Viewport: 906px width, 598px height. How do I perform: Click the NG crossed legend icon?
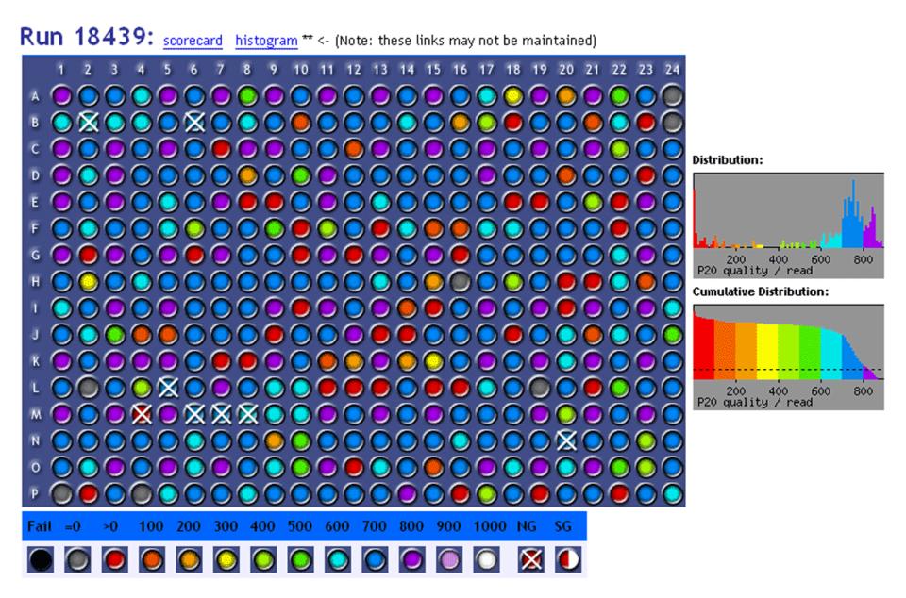(x=531, y=560)
